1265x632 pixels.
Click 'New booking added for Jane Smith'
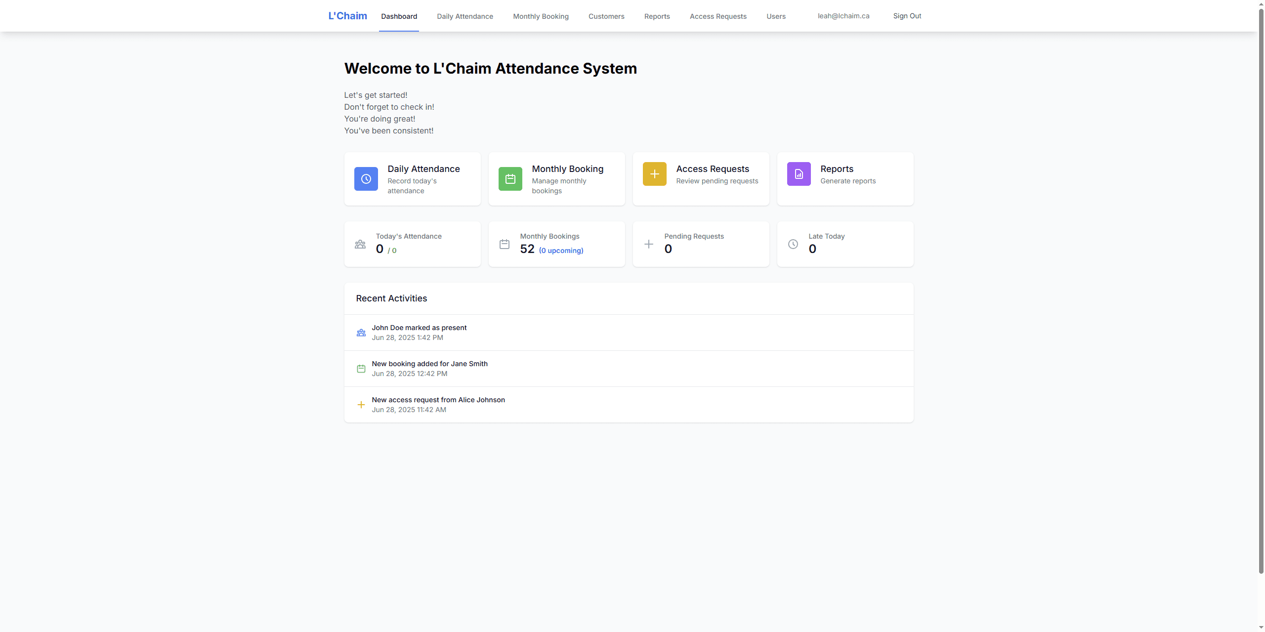point(429,364)
